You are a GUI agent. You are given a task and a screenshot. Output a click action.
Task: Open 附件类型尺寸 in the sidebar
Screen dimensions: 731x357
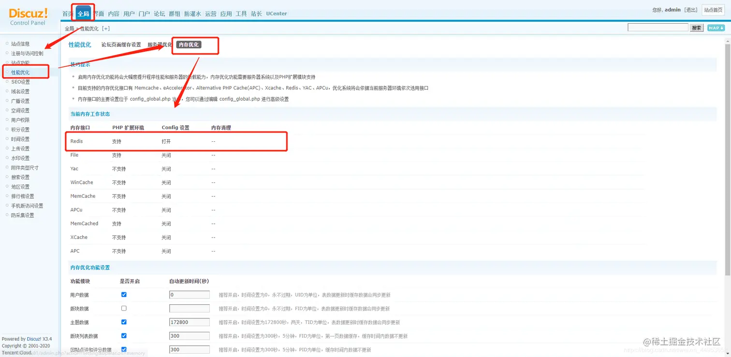25,168
